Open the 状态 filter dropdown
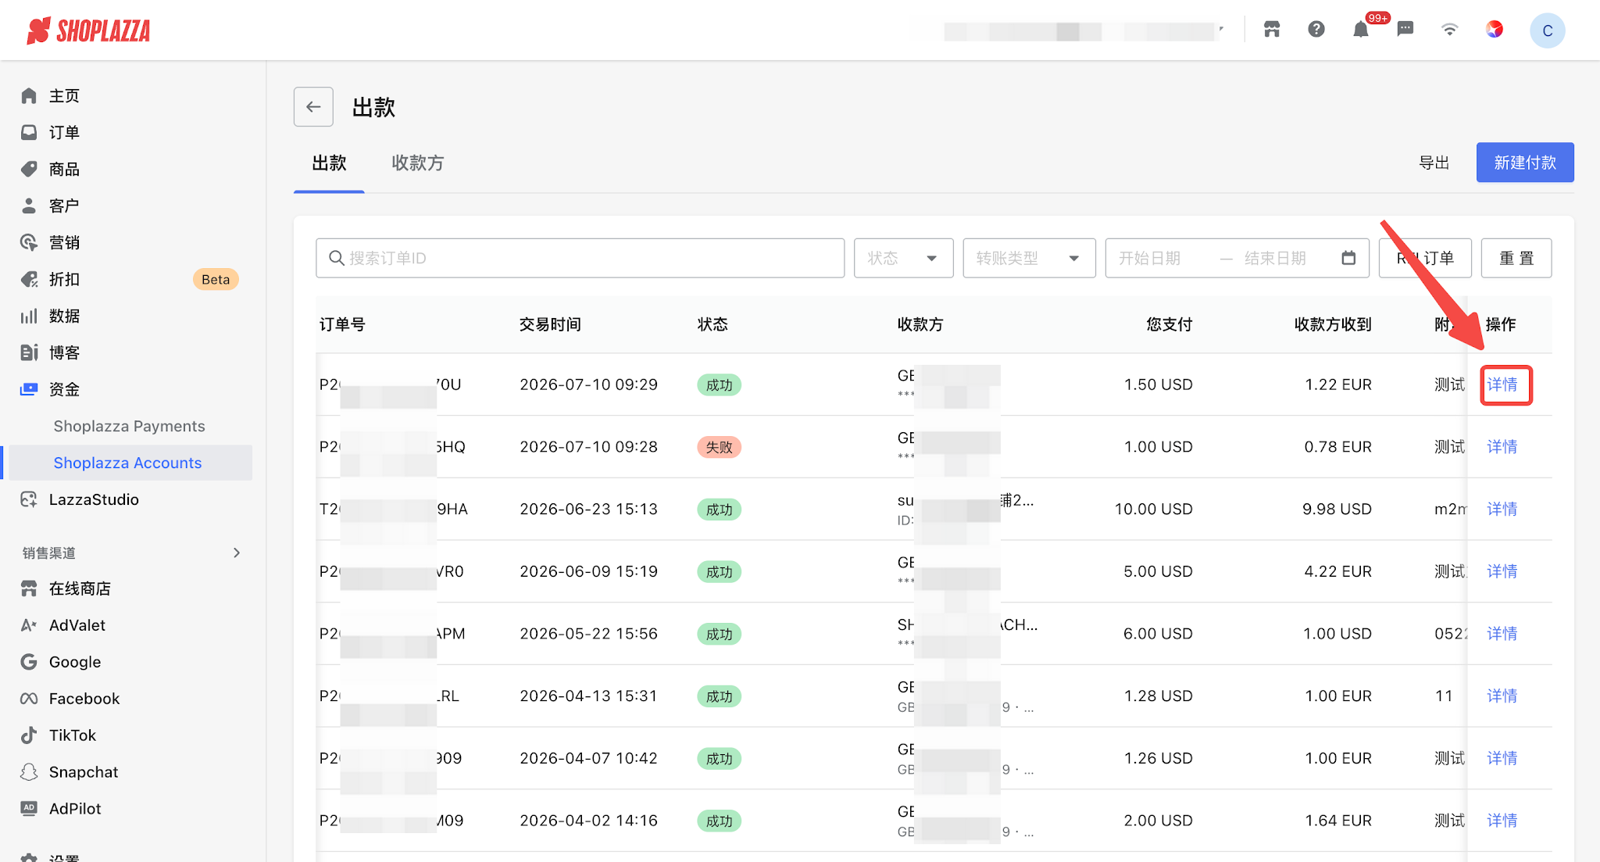1600x862 pixels. pos(903,258)
